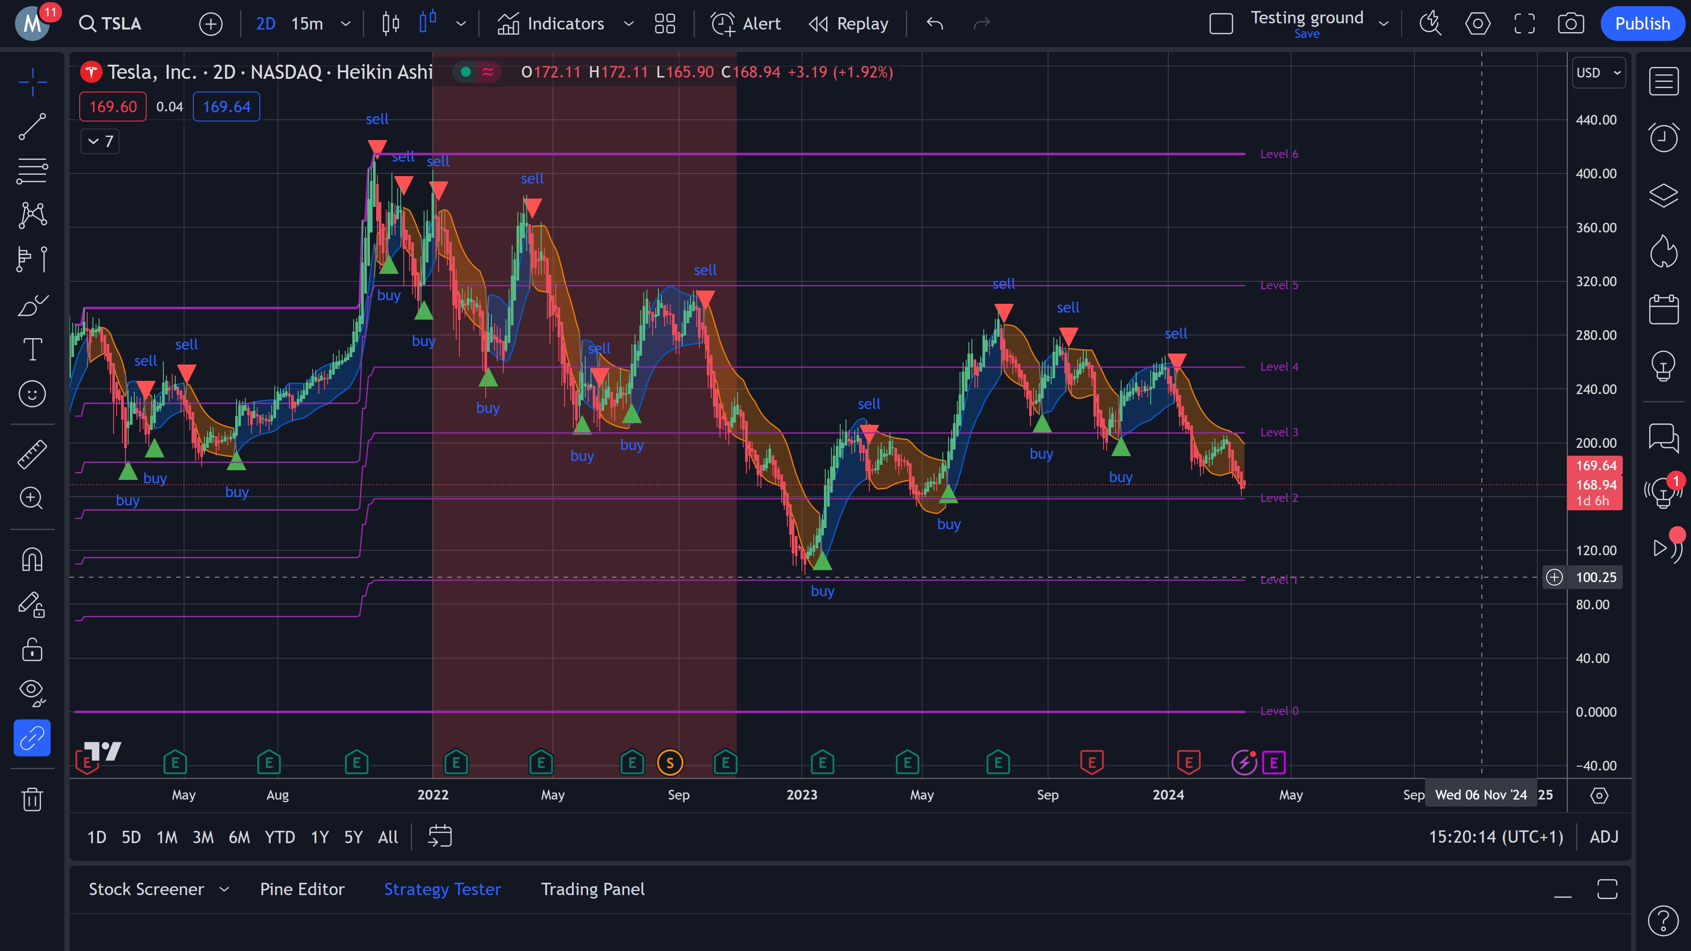
Task: Expand the Testing ground layout menu
Action: (1384, 24)
